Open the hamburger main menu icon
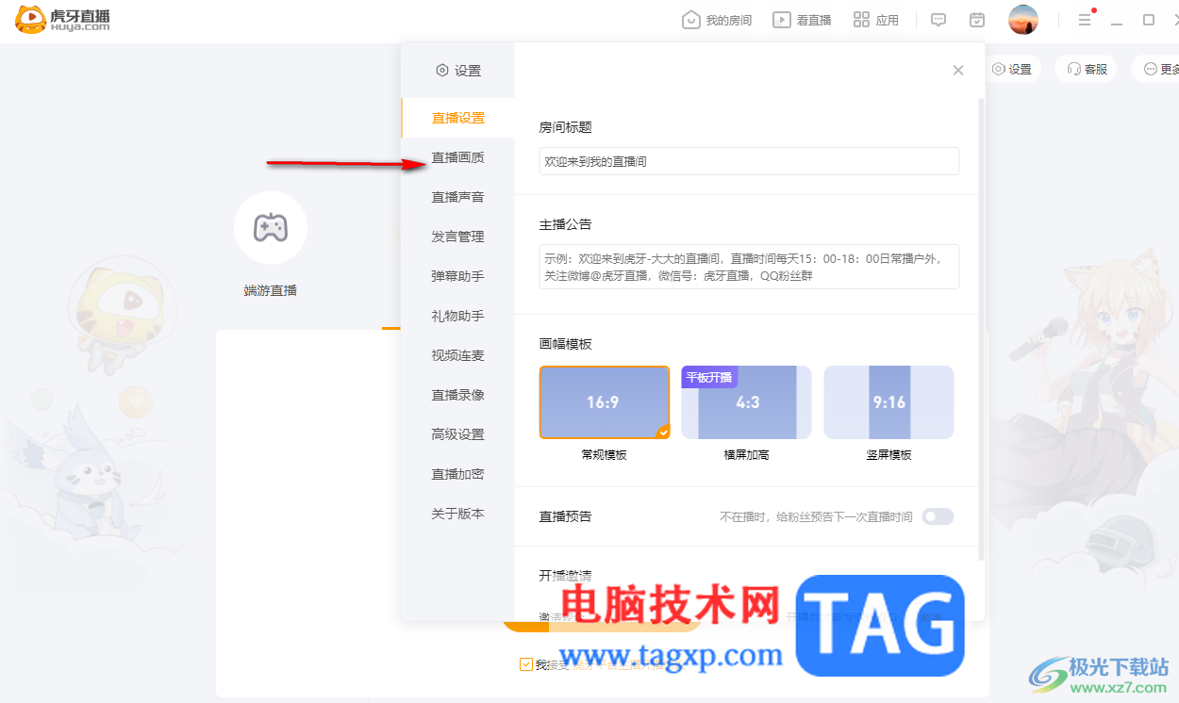This screenshot has width=1179, height=703. click(x=1085, y=20)
